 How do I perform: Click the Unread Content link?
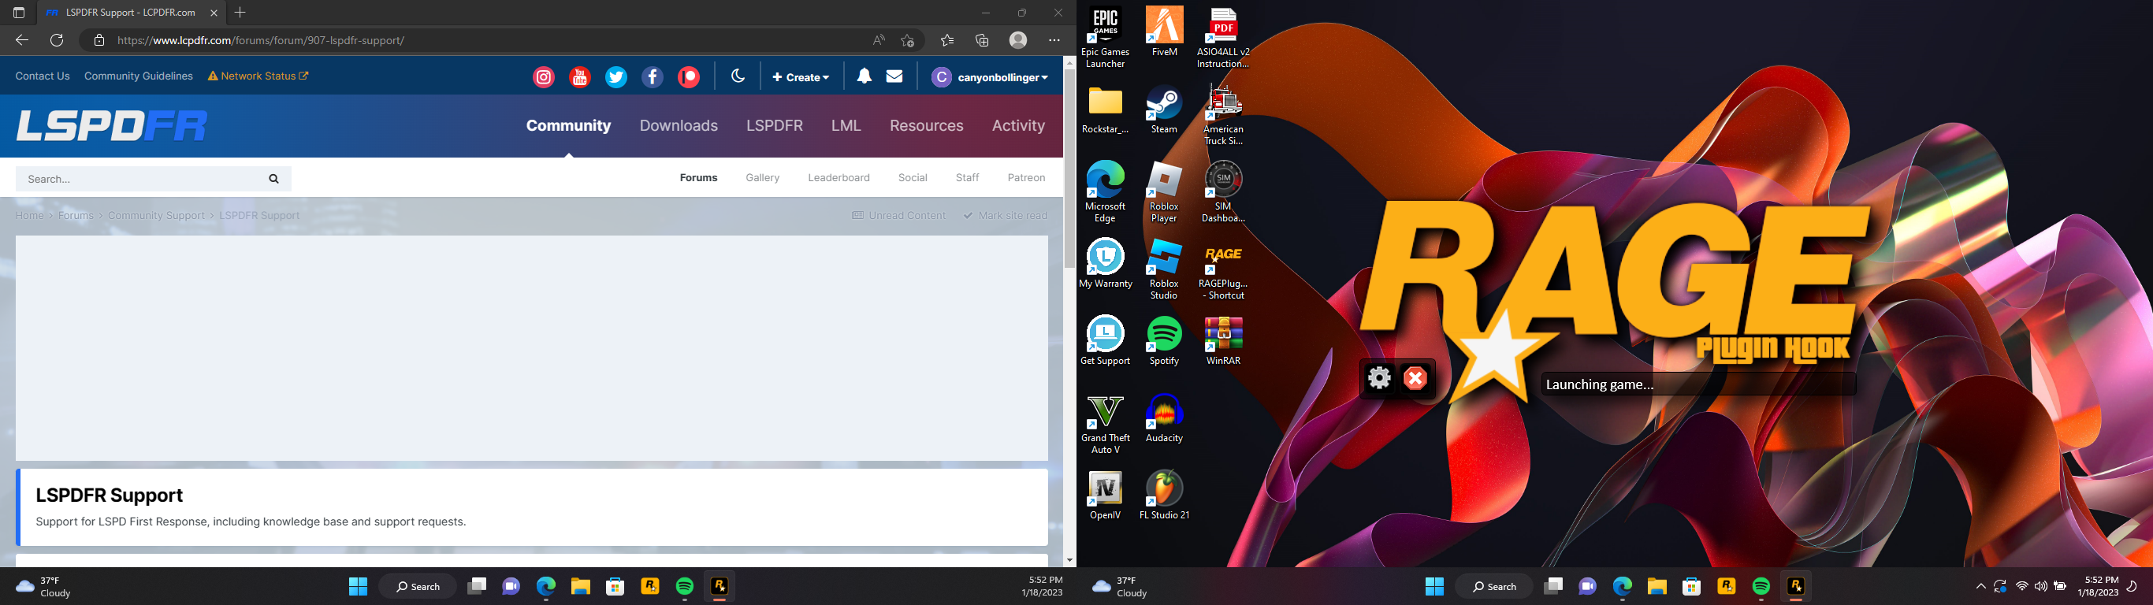898,216
